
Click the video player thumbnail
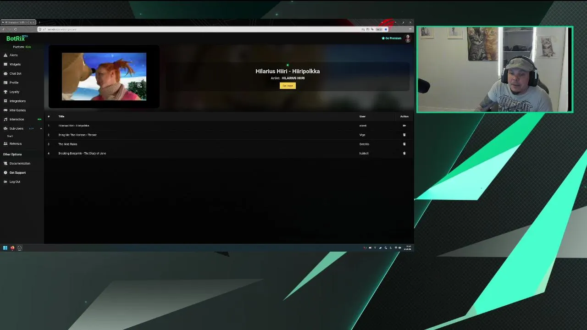pos(104,77)
